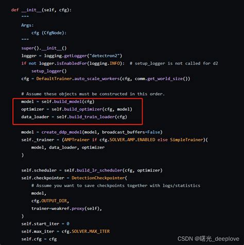Click the DetectionCheckpointer class name
Screen dimensions: 244x245
pyautogui.click(x=98, y=178)
